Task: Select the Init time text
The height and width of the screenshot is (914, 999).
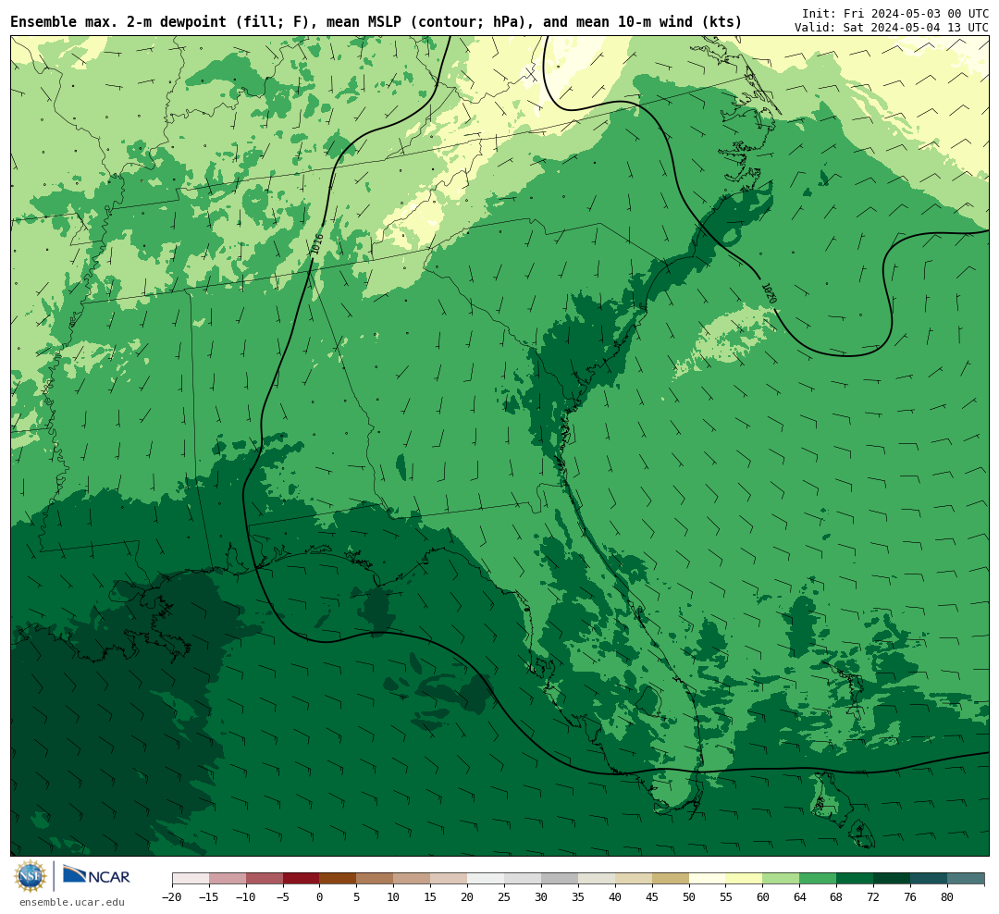Action: click(x=895, y=13)
